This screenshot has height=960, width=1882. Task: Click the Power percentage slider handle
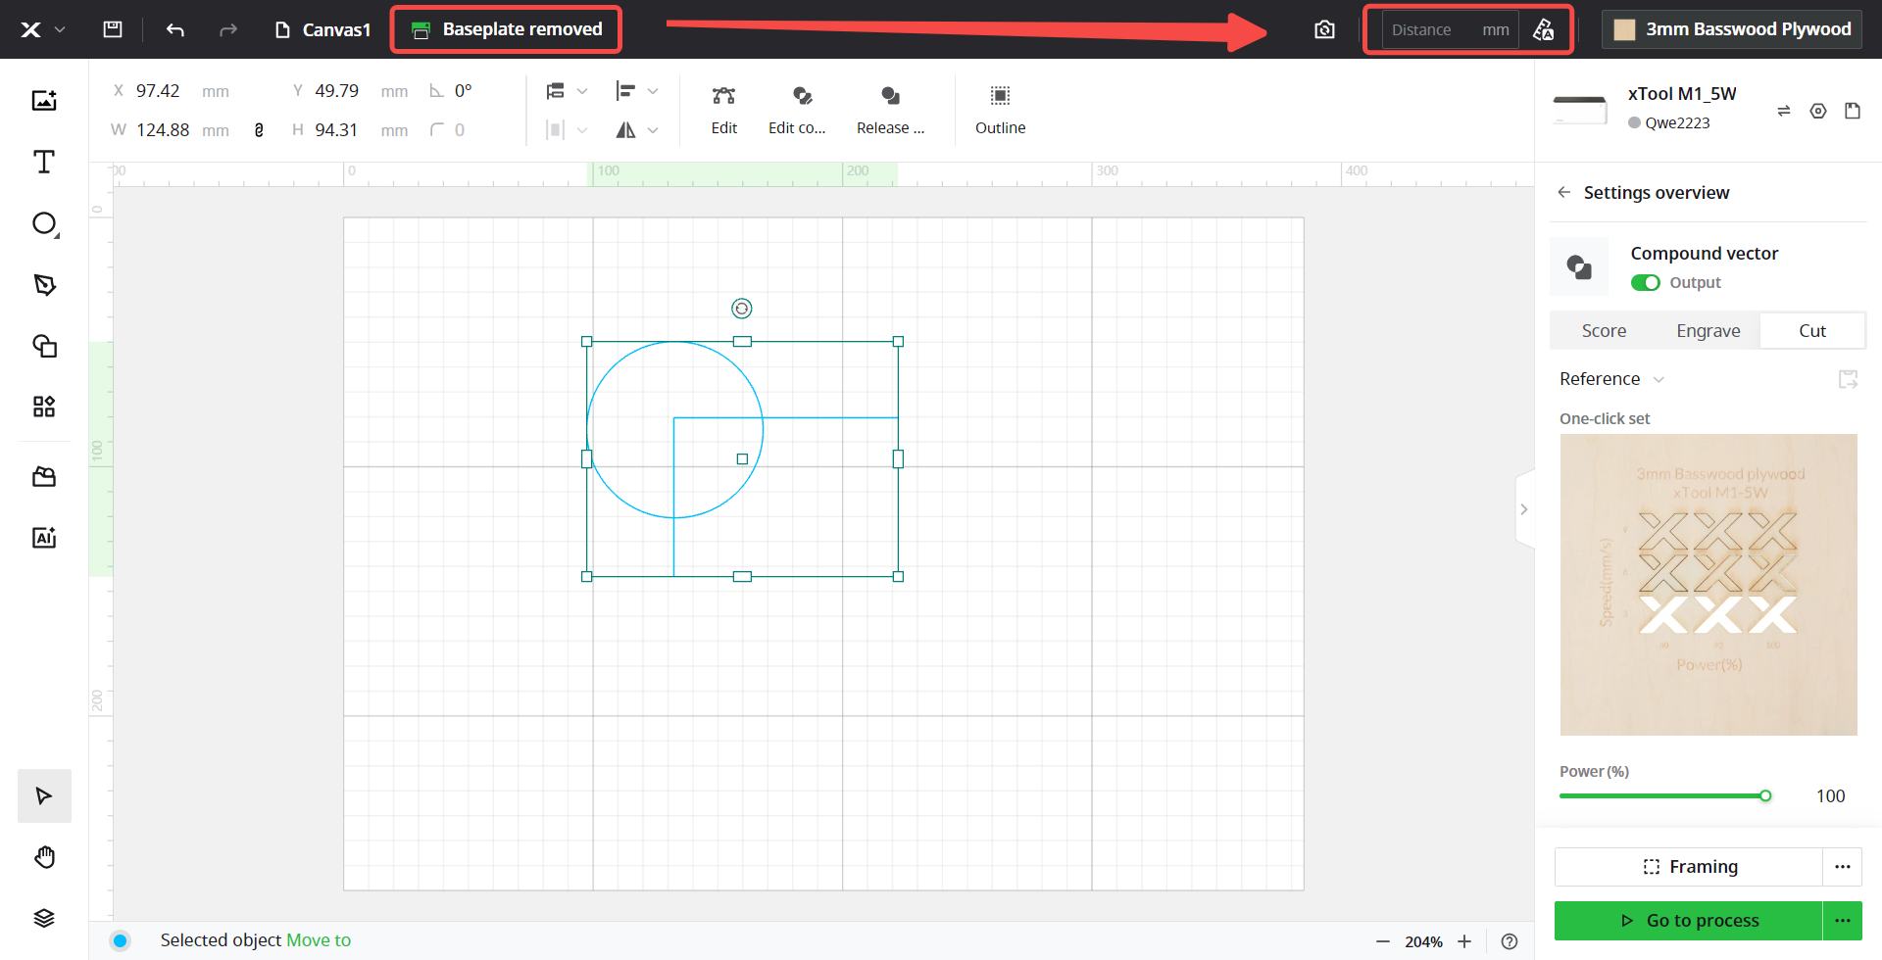[x=1765, y=796]
